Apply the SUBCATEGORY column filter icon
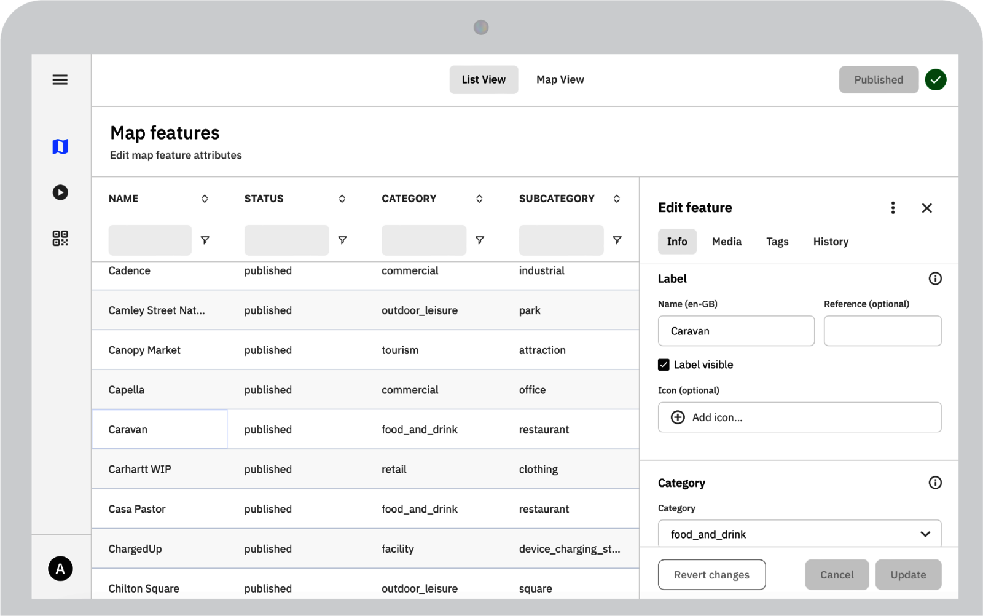The height and width of the screenshot is (616, 983). 617,240
